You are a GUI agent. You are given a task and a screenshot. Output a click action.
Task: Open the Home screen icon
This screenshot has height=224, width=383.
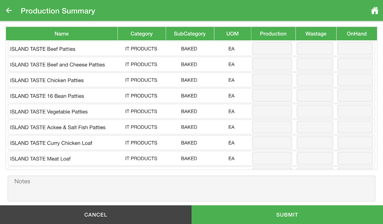(375, 11)
